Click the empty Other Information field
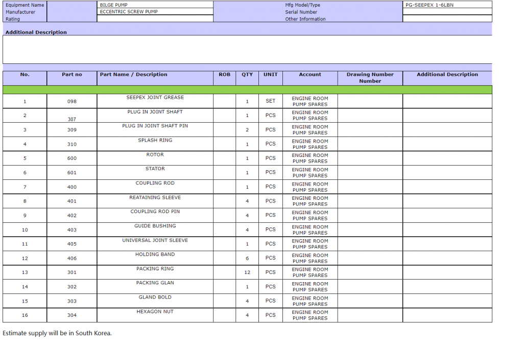 [447, 19]
